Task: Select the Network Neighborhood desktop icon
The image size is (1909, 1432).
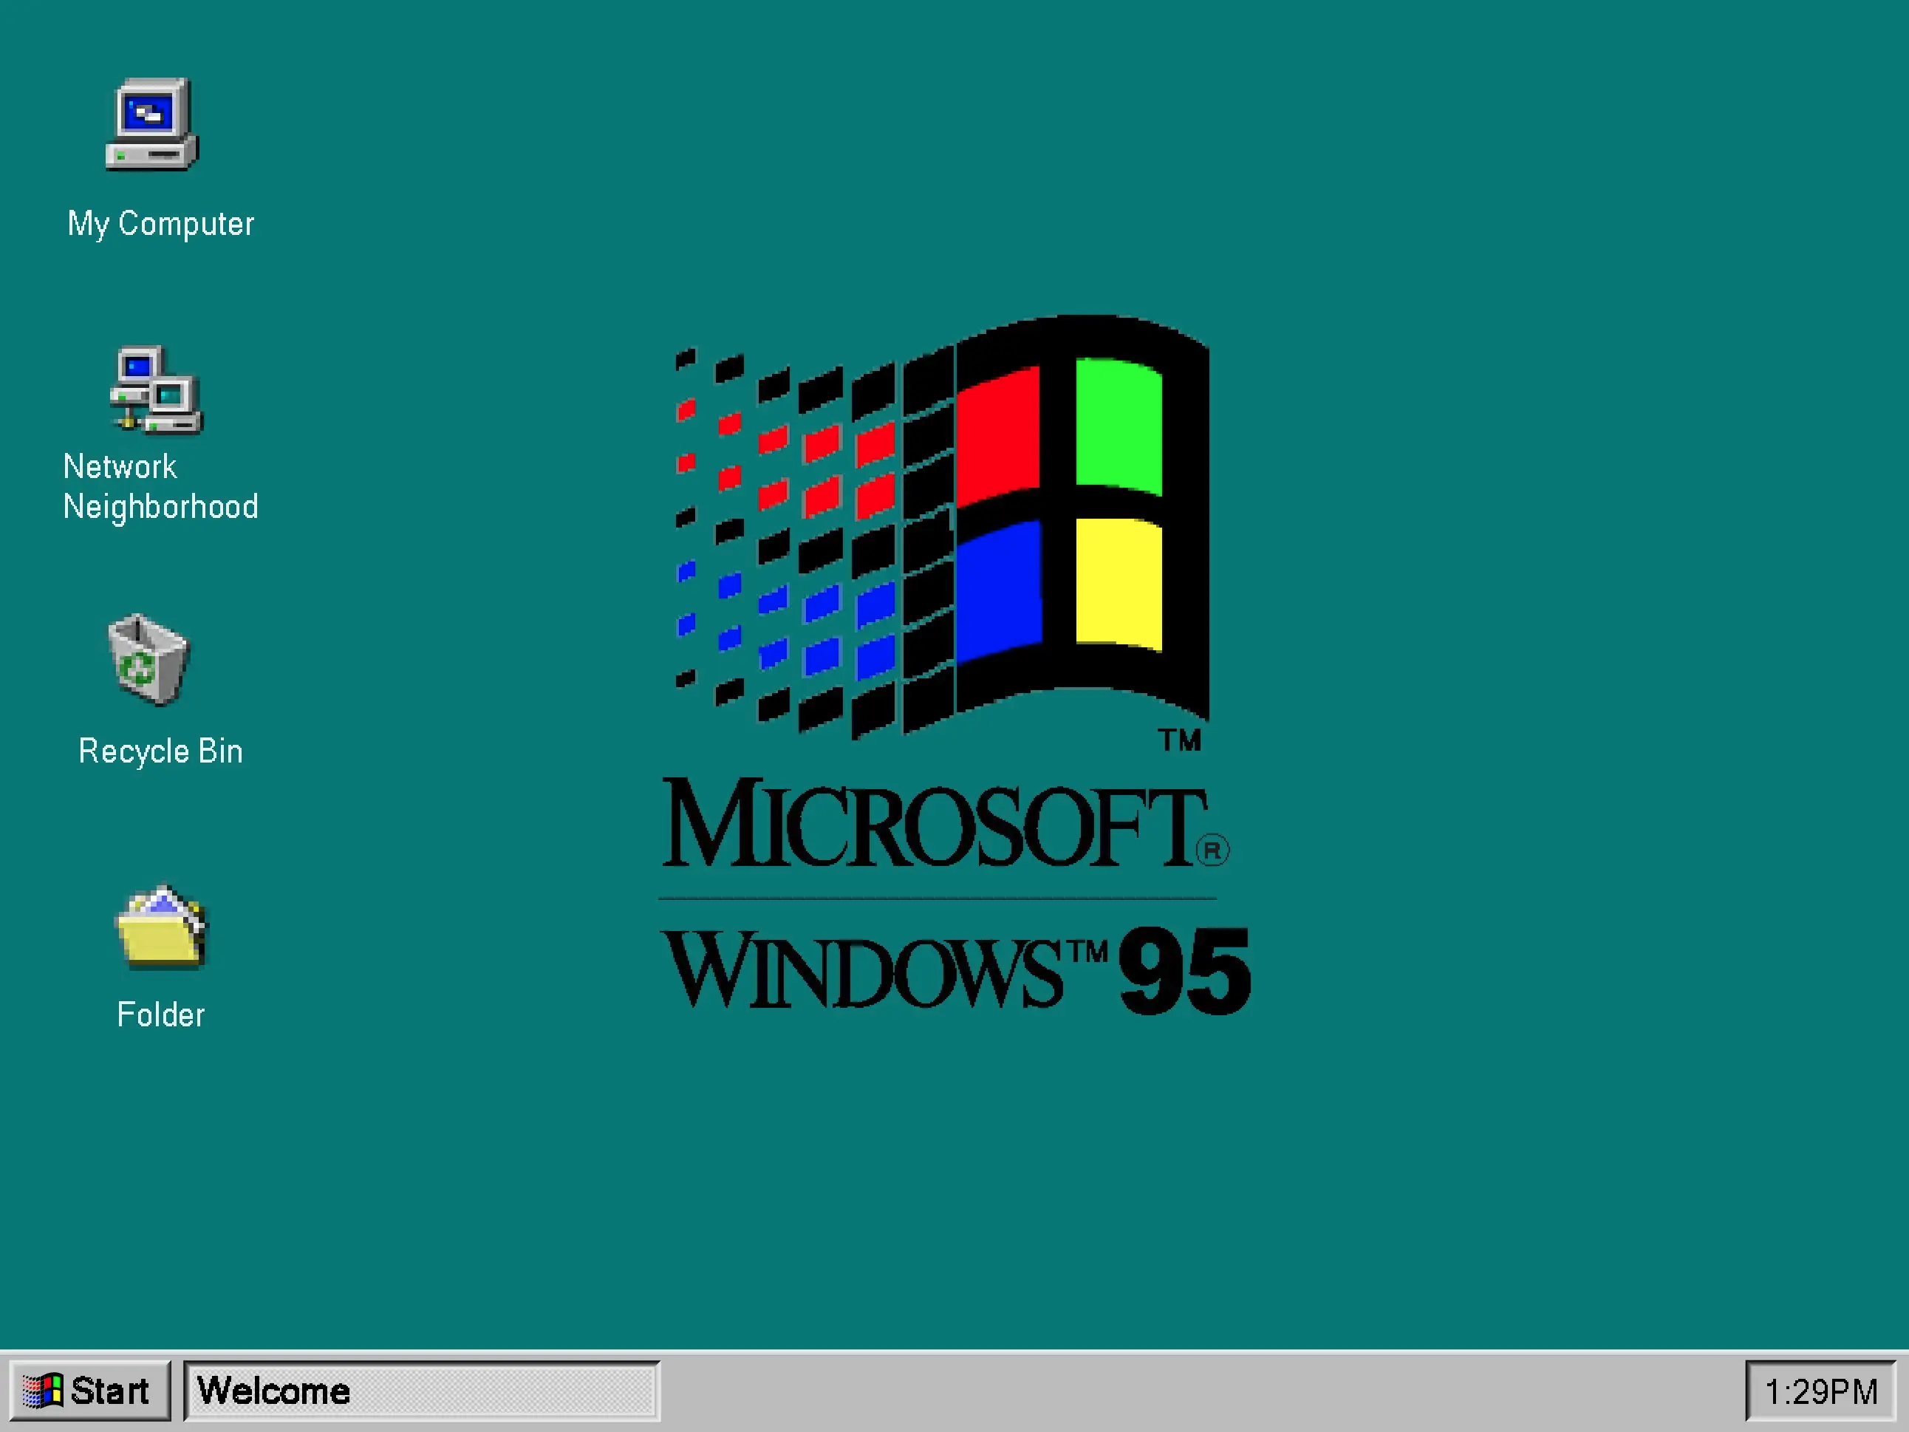Action: click(156, 390)
